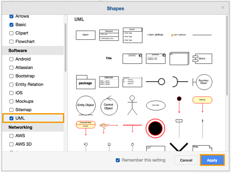Pick the Control Object shape
Image resolution: width=231 pixels, height=173 pixels.
(x=108, y=105)
